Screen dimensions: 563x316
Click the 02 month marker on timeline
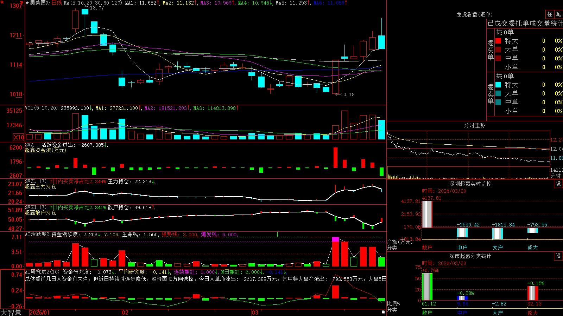[125, 312]
